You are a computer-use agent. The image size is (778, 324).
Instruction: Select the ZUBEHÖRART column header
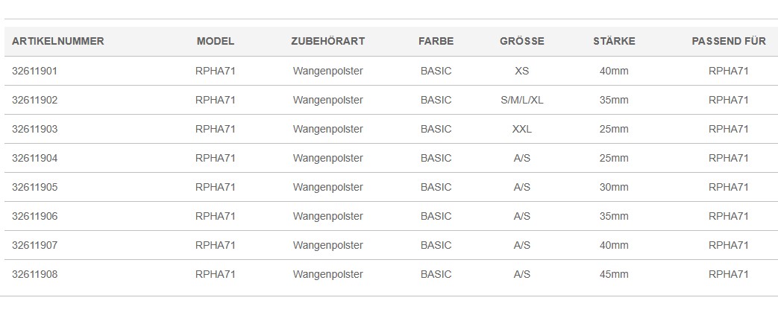click(x=328, y=41)
